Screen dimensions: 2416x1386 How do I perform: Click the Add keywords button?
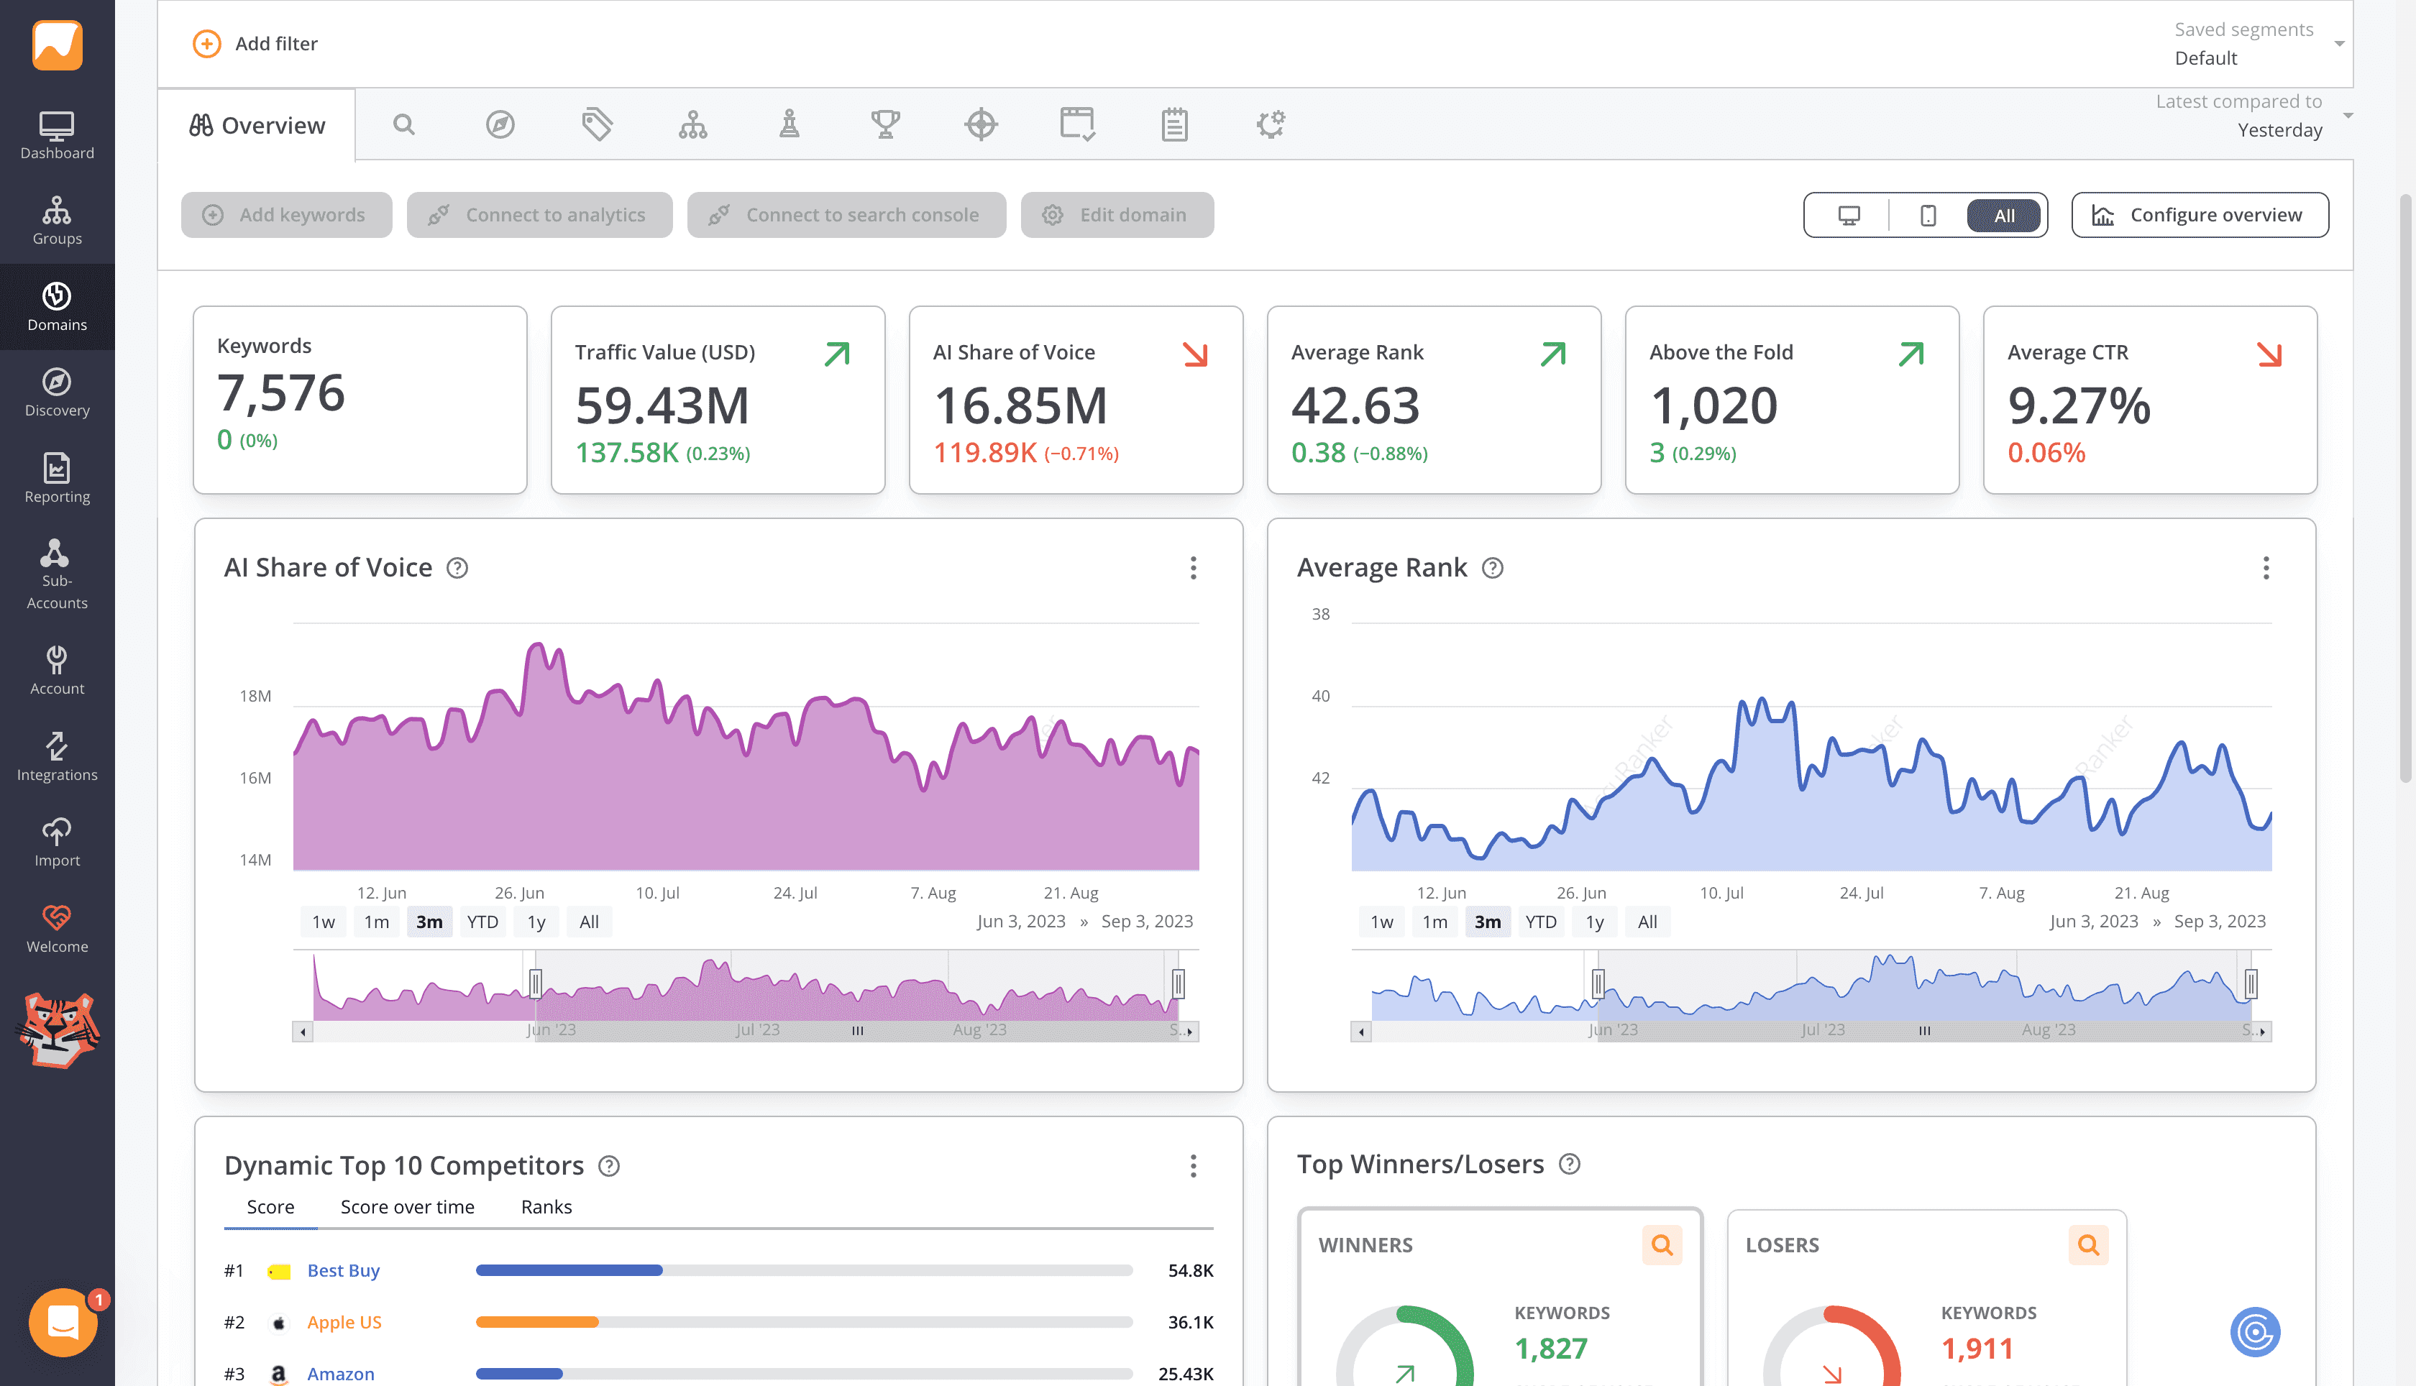tap(286, 215)
